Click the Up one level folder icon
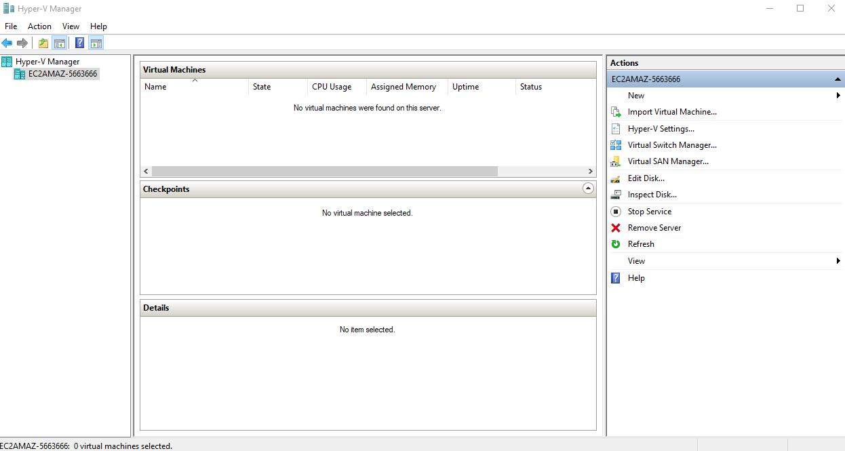Viewport: 845px width, 451px height. 43,43
